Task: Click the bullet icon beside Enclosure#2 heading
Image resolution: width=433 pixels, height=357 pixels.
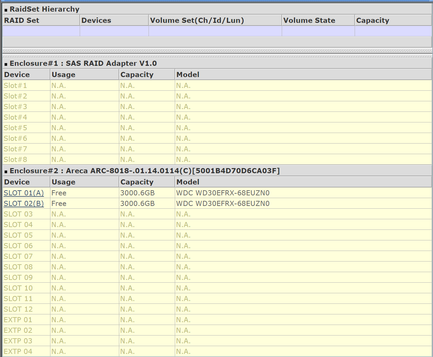Action: (x=6, y=172)
